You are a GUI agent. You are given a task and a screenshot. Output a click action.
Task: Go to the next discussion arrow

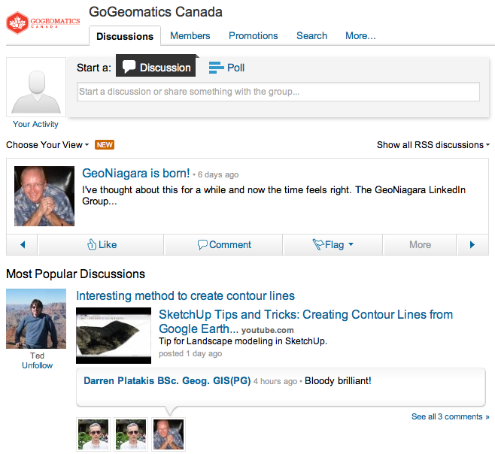click(x=472, y=244)
